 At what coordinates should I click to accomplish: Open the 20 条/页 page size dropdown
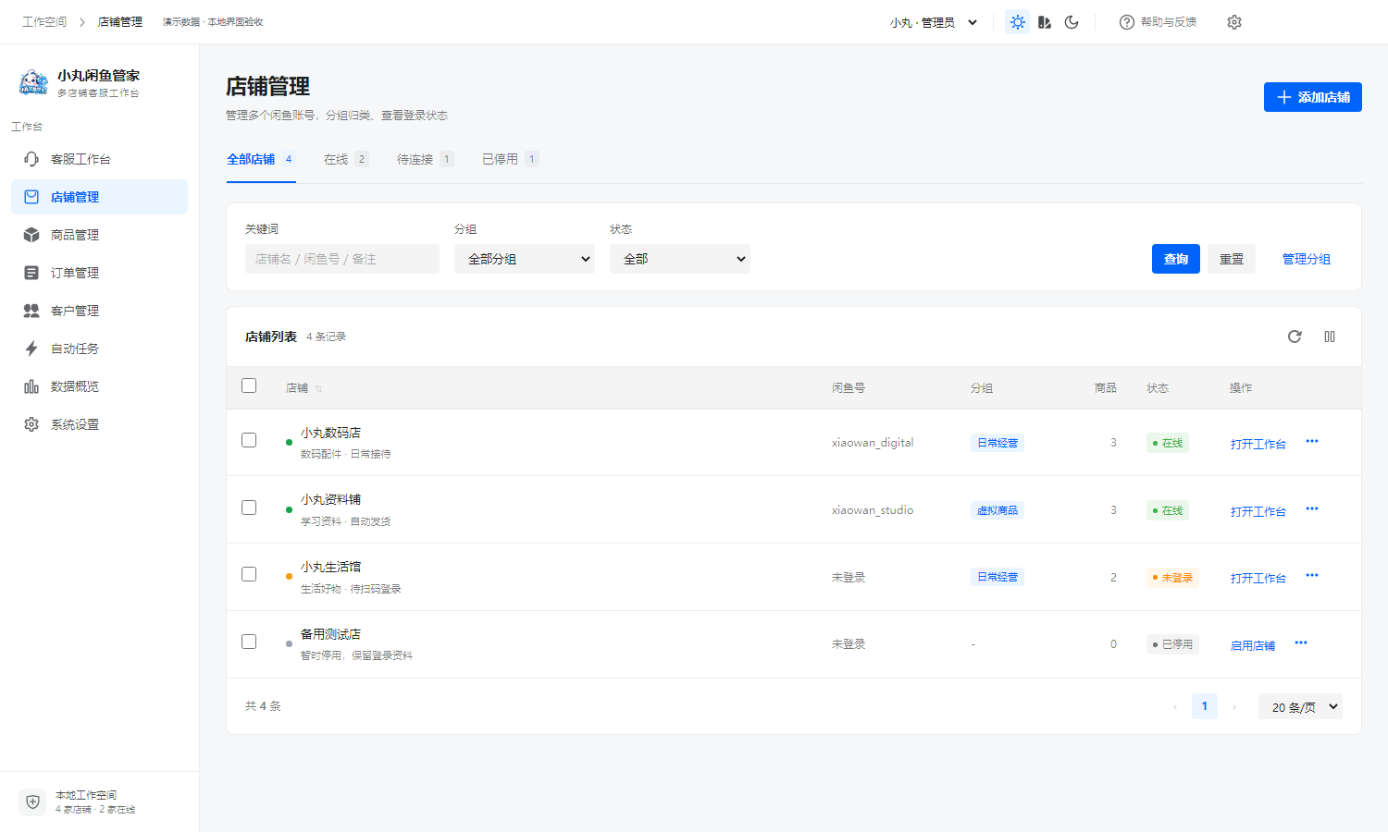click(x=1300, y=707)
